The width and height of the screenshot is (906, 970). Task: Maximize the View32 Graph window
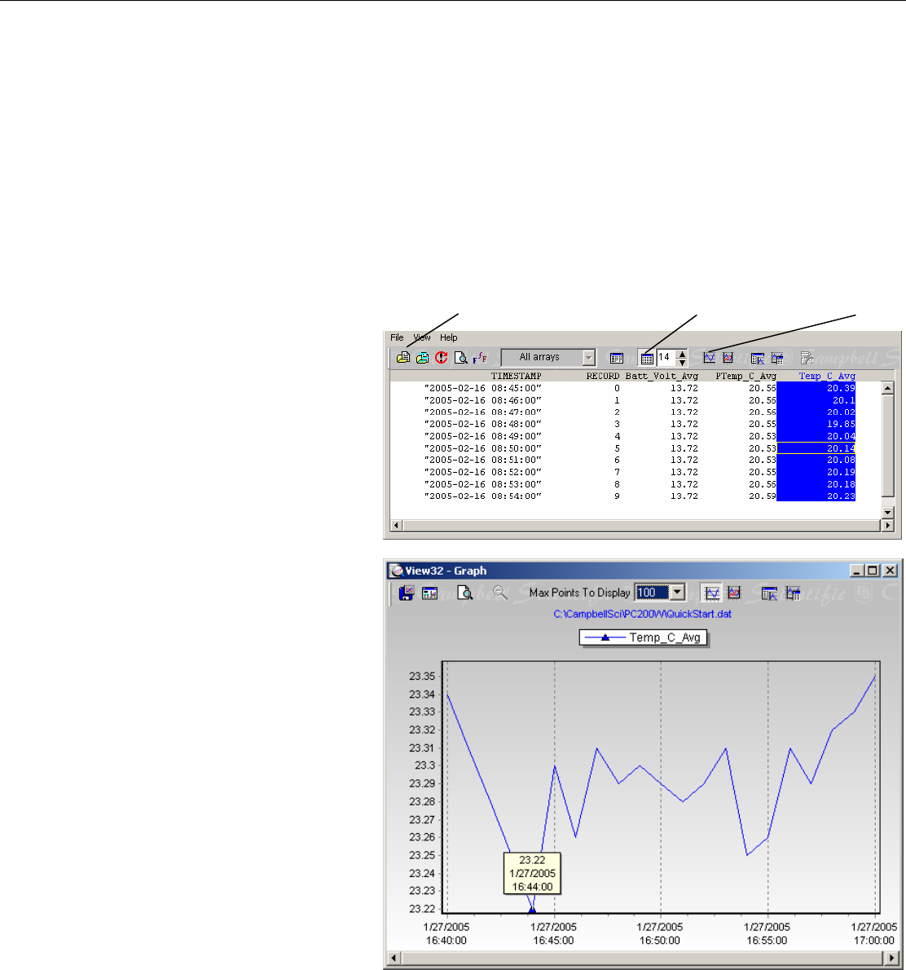pos(872,571)
